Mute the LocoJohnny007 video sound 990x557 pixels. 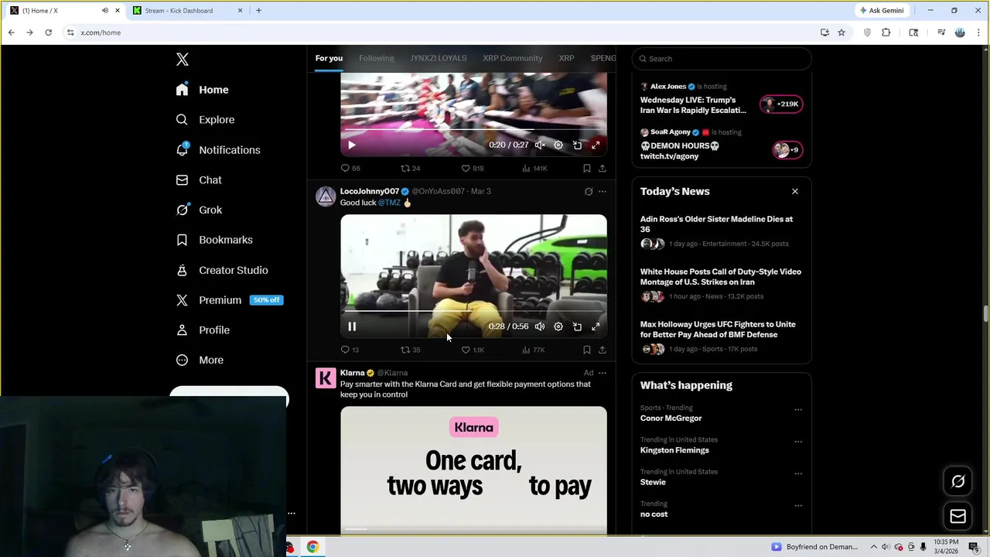coord(540,326)
